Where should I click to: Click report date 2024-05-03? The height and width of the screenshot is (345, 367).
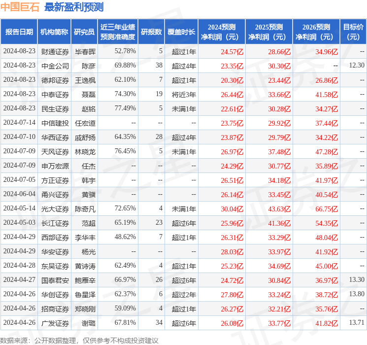point(19,222)
